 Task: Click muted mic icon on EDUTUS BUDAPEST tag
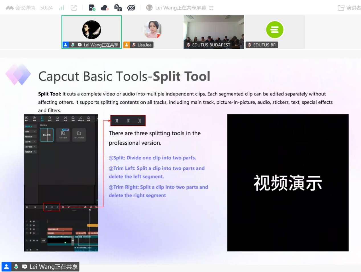188,45
